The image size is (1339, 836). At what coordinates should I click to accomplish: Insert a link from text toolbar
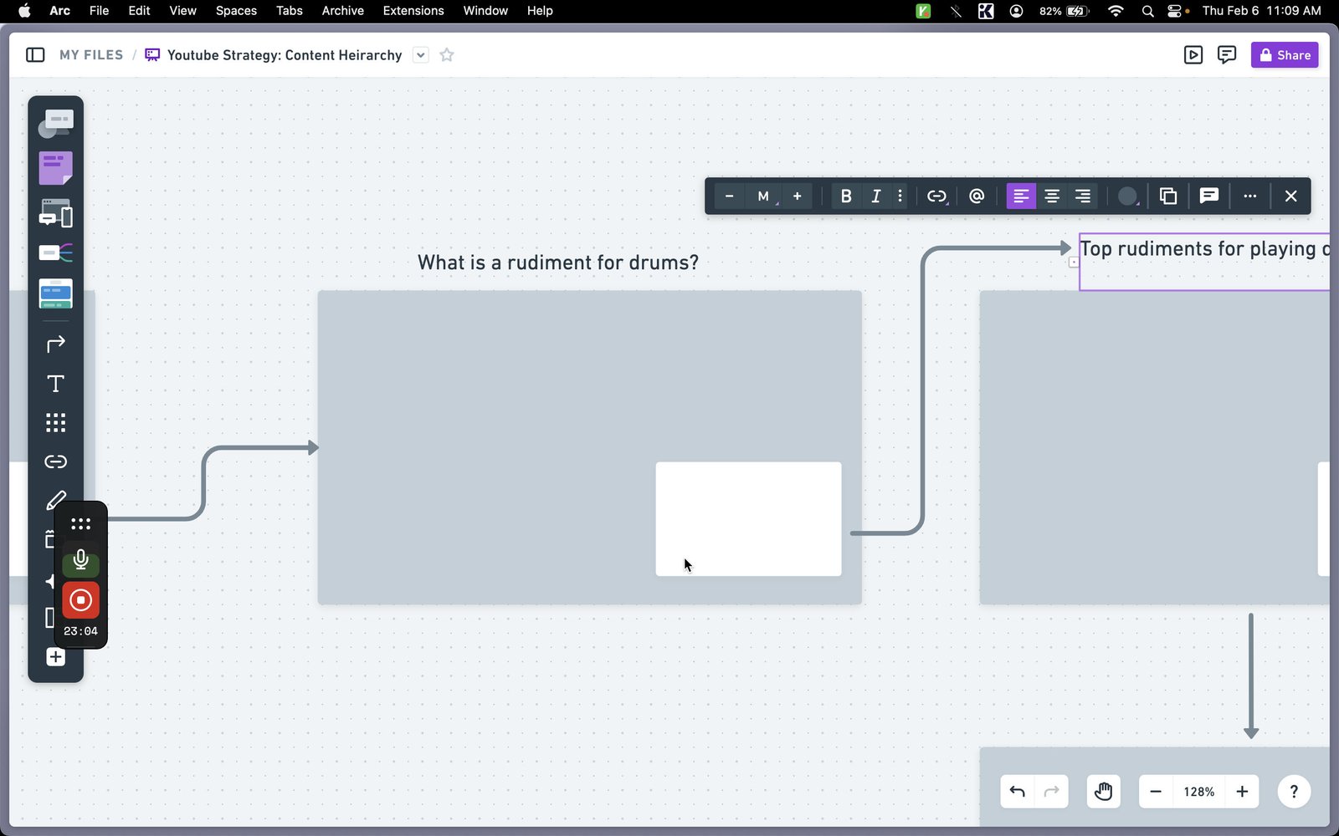click(936, 196)
